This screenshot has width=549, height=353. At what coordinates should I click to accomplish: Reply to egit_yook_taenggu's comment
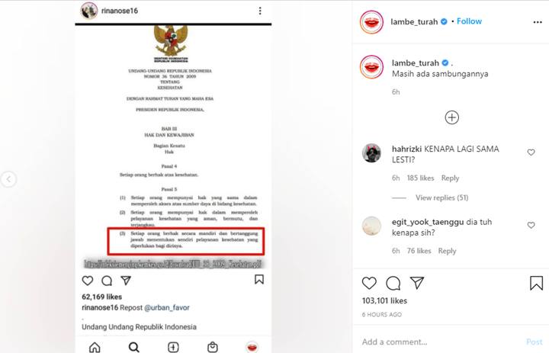[447, 251]
